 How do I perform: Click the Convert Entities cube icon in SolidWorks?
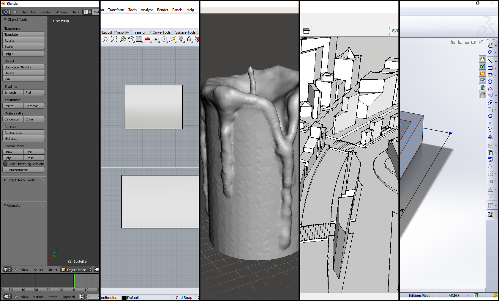coord(490,153)
